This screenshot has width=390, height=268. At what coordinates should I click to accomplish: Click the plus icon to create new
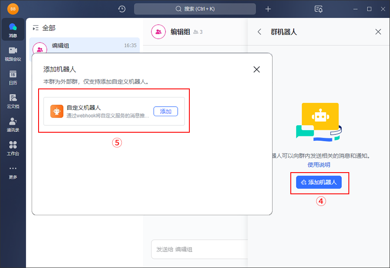pyautogui.click(x=268, y=9)
